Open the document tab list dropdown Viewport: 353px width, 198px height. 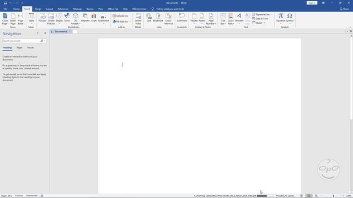click(347, 31)
